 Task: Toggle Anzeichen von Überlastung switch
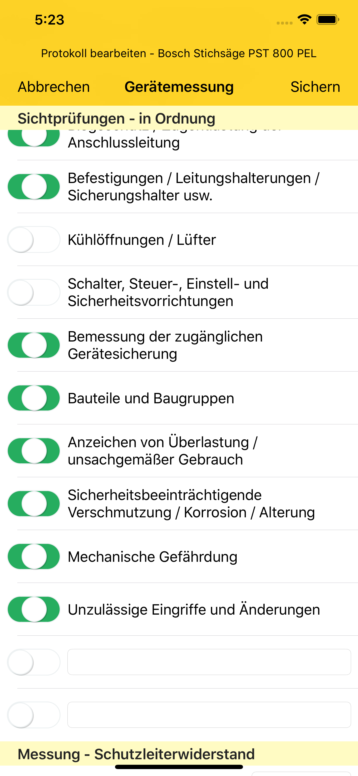point(34,451)
